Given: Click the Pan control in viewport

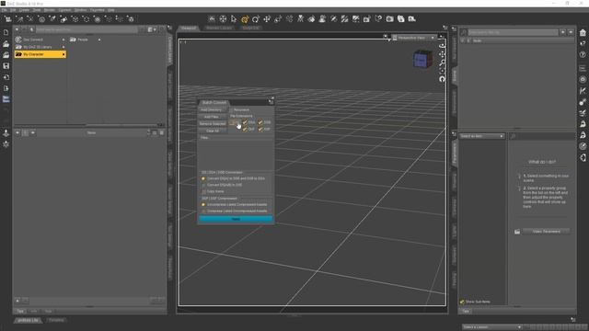Looking at the screenshot, I should point(443,54).
